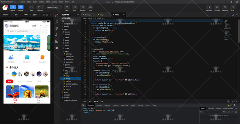Click the preview icon in the toolbar

coord(75,7)
